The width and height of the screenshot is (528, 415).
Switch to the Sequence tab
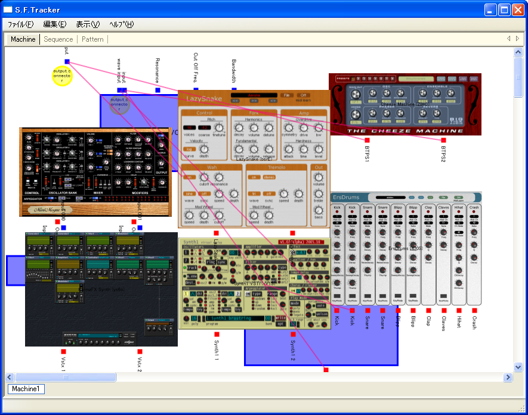(58, 39)
